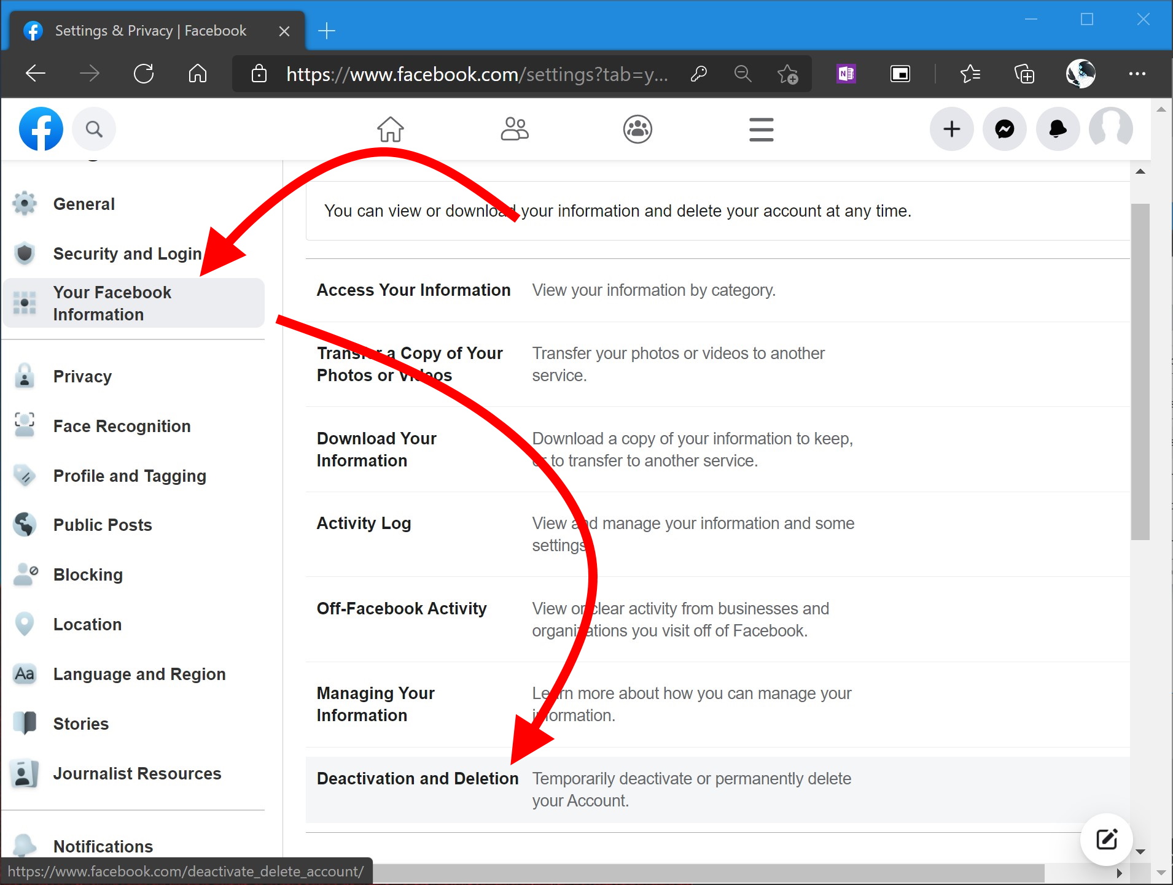Click settings panel scroll-up arrow
The width and height of the screenshot is (1173, 885).
[x=1140, y=171]
